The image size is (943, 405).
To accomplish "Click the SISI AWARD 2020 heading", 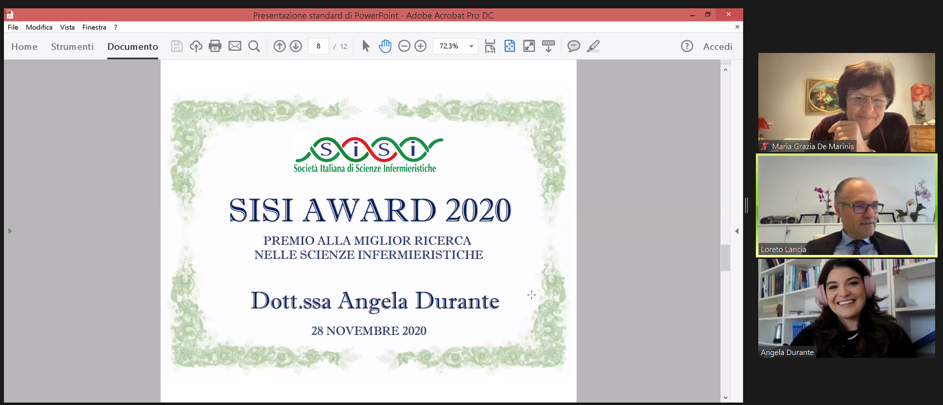I will (x=370, y=210).
